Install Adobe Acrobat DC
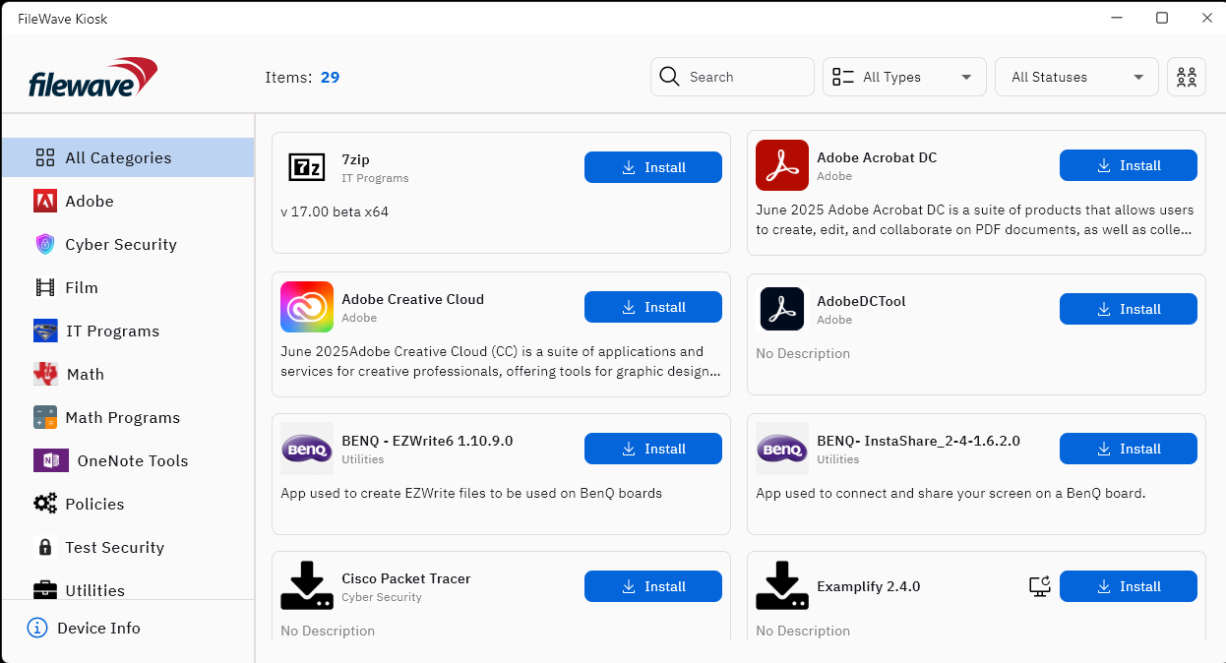 [x=1129, y=165]
